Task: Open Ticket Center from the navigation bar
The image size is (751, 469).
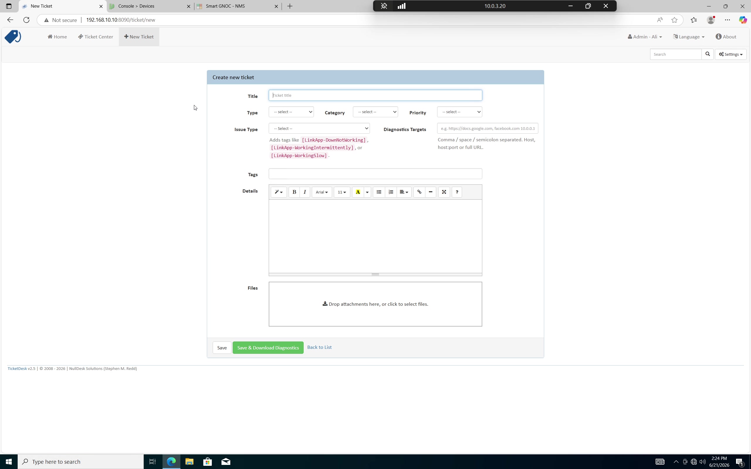Action: coord(96,37)
